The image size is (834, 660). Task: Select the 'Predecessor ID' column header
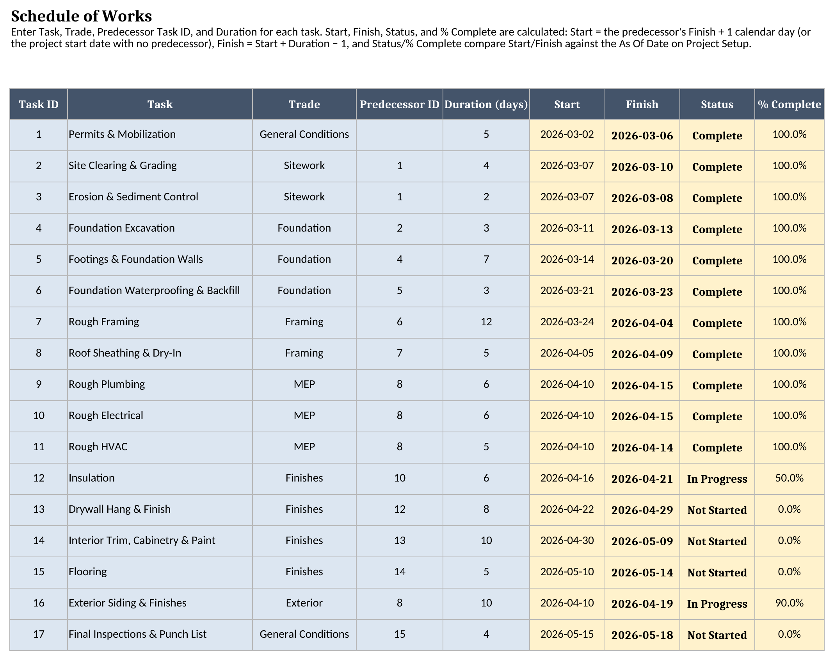pos(400,104)
